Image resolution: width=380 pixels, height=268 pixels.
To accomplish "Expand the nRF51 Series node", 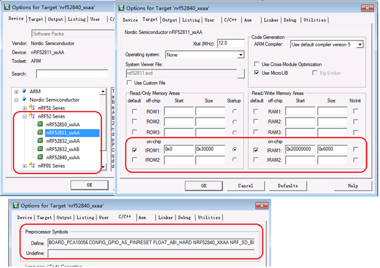I will (24, 108).
